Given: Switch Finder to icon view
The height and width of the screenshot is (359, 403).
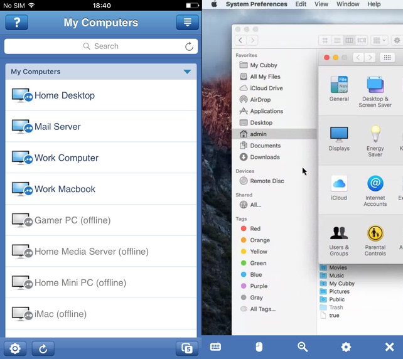Looking at the screenshot, I should tap(325, 40).
